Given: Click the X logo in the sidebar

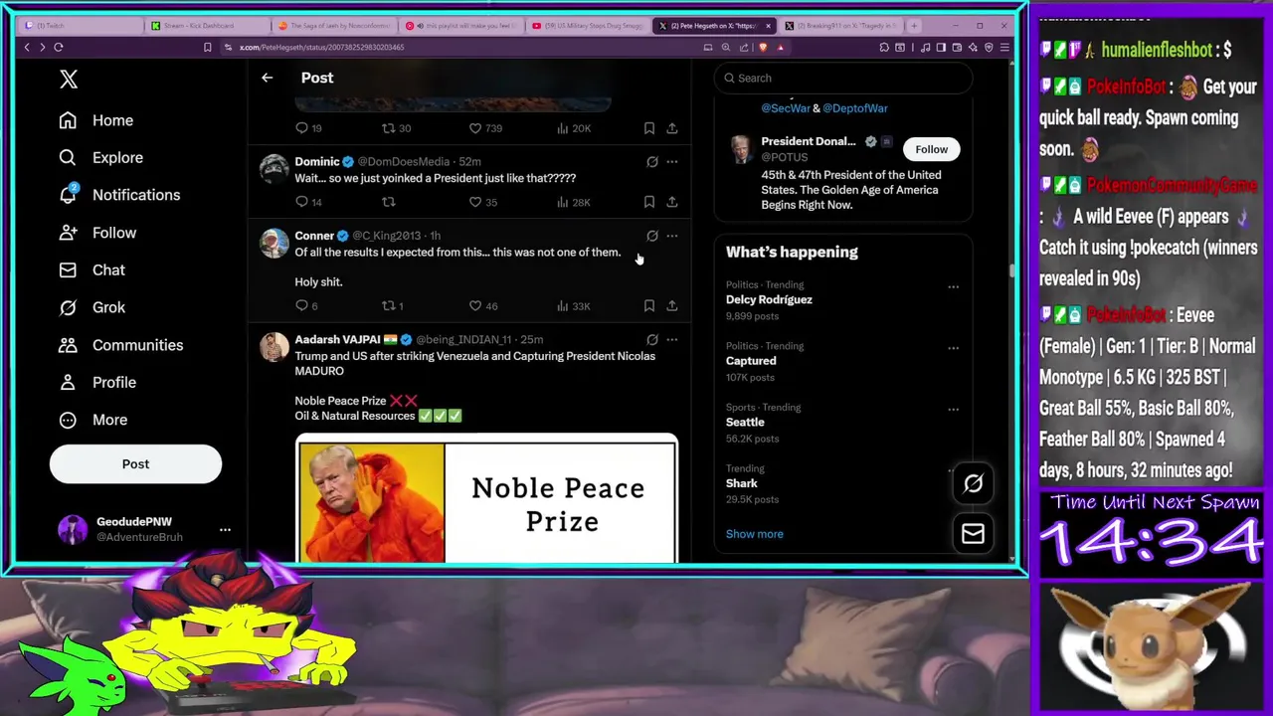Looking at the screenshot, I should point(69,80).
